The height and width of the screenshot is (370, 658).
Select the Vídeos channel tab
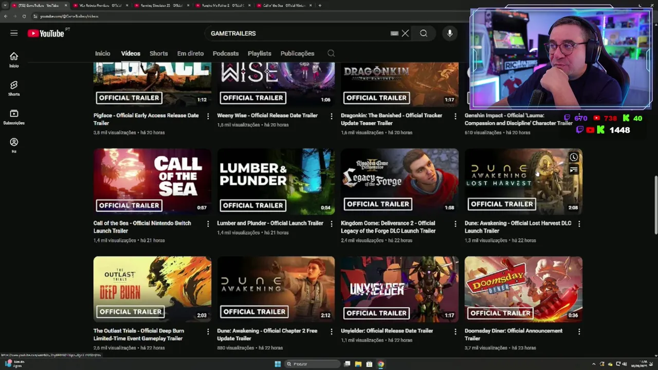[x=131, y=53]
